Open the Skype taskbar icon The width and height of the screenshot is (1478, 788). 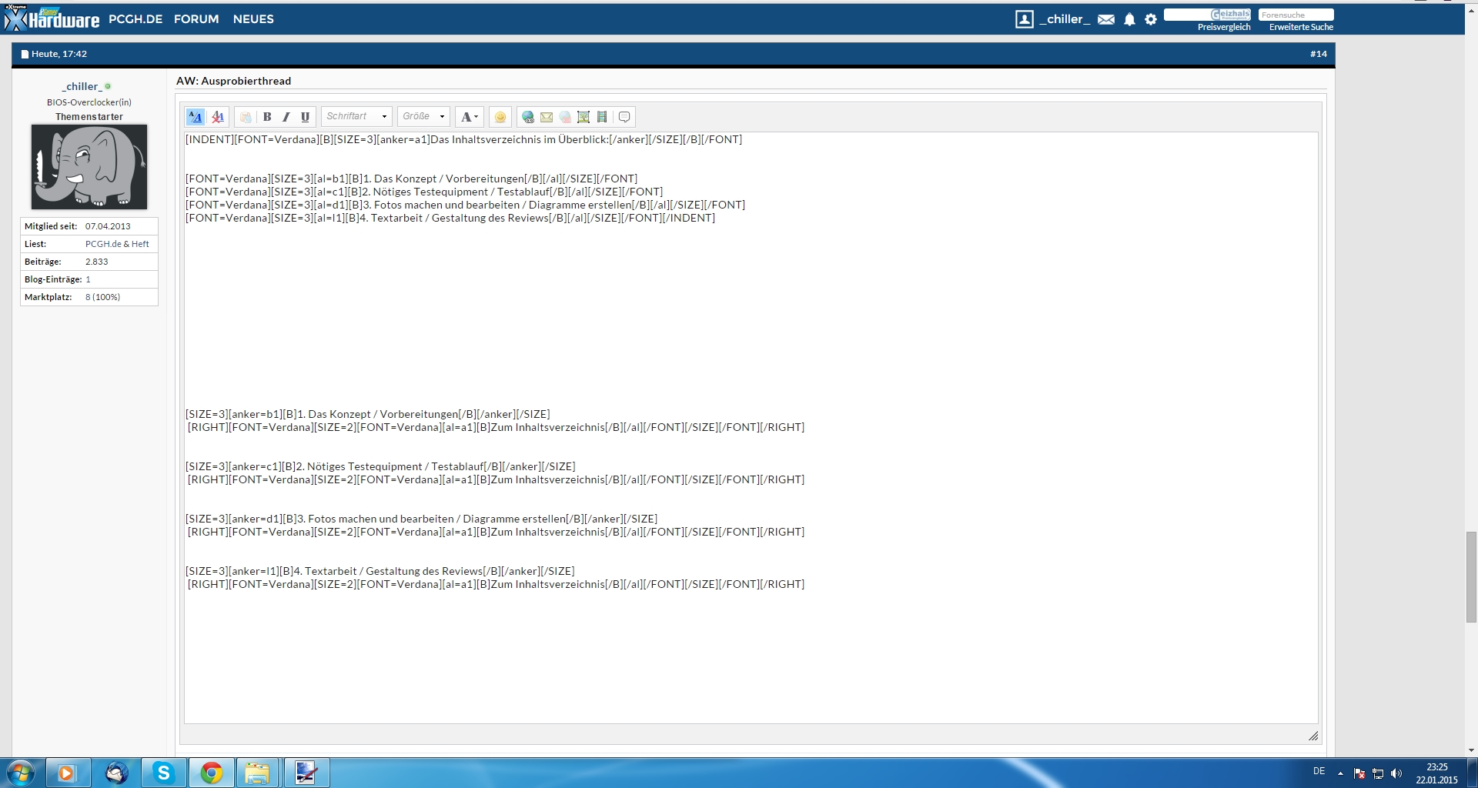tap(163, 773)
